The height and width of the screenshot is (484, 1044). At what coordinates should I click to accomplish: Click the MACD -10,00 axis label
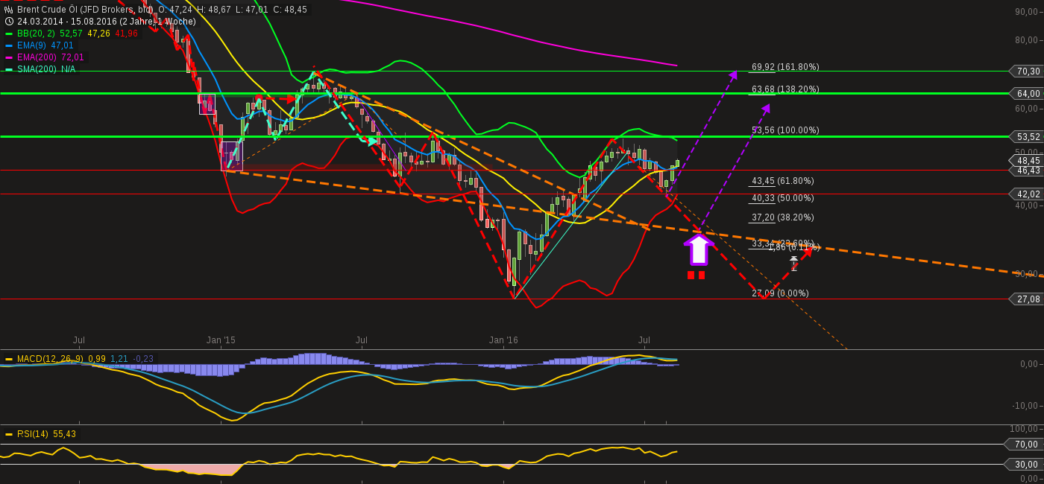(1026, 406)
